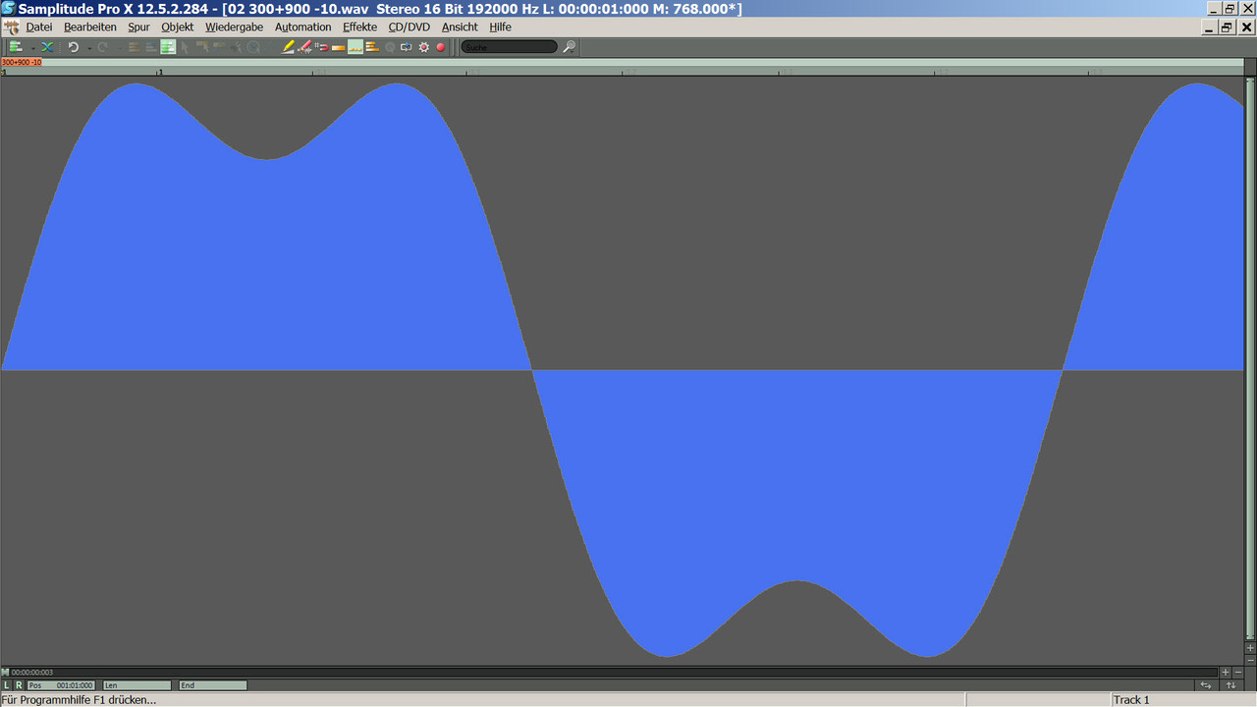Image resolution: width=1257 pixels, height=707 pixels.
Task: Open settings via the gear icon
Action: (x=423, y=47)
